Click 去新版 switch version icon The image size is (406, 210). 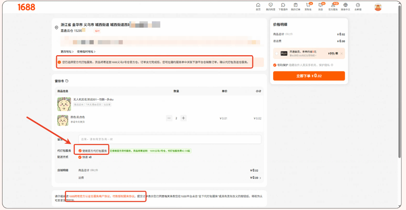358,7
